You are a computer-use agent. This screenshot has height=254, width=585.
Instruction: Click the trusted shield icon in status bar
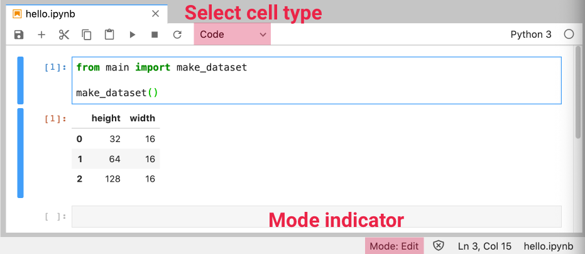click(439, 246)
